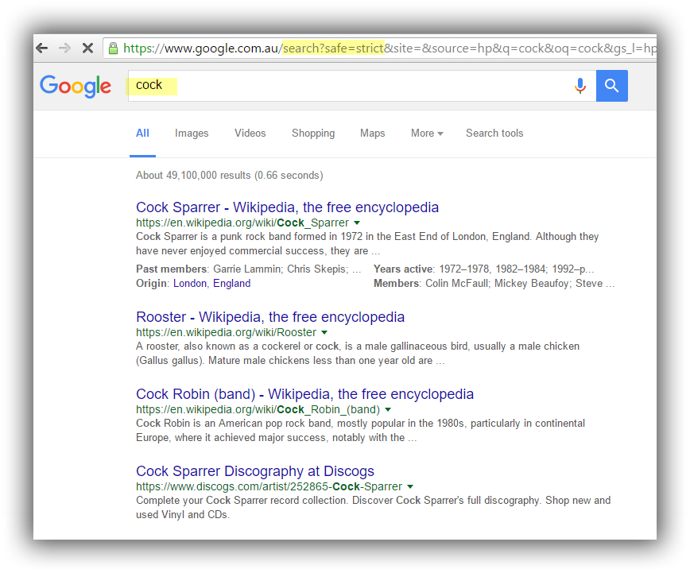Click the blue search magnifier button
The width and height of the screenshot is (690, 573).
[611, 85]
